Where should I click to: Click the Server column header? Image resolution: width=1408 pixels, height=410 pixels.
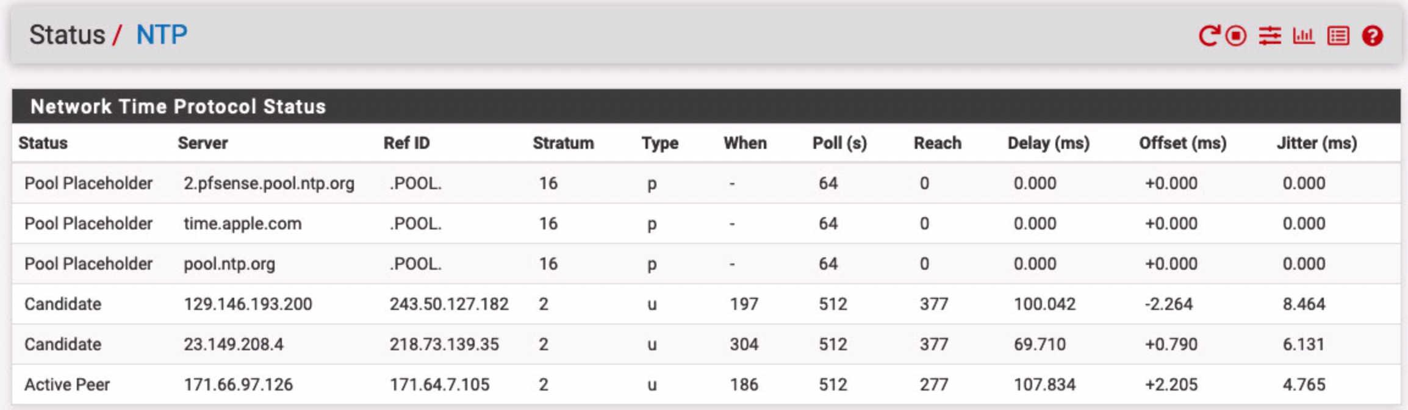point(203,143)
